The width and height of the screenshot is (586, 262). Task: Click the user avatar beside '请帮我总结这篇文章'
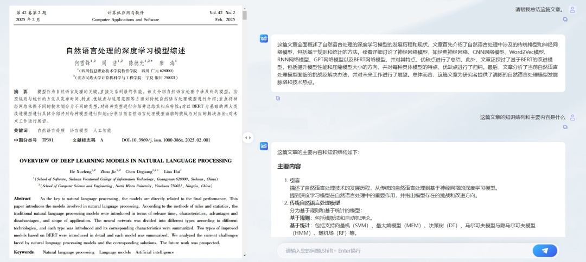pyautogui.click(x=572, y=9)
